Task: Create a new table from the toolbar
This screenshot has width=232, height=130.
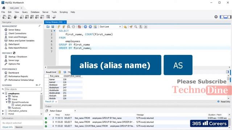Action: 27,17
